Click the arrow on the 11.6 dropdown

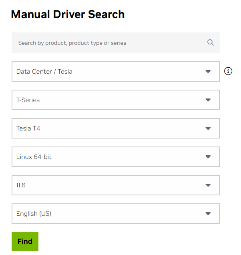(208, 185)
